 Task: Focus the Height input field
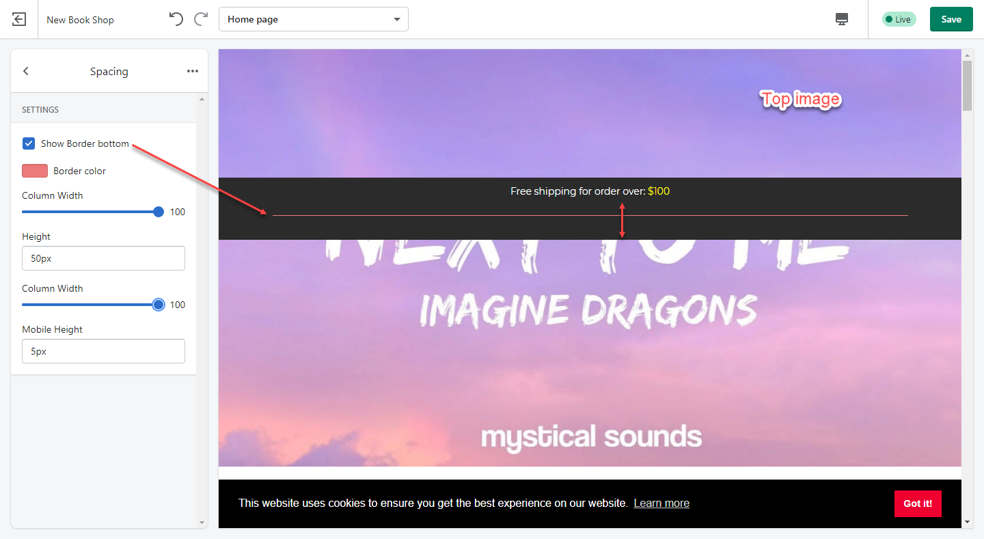103,258
